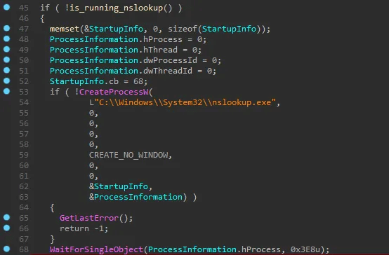Toggle breakpoint dot on line 50
The height and width of the screenshot is (255, 389).
[x=7, y=60]
